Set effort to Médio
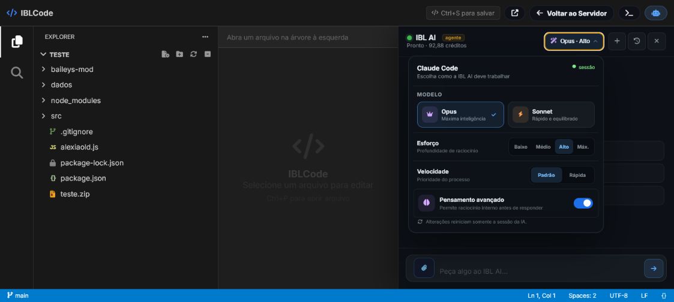Image resolution: width=674 pixels, height=302 pixels. coord(543,147)
